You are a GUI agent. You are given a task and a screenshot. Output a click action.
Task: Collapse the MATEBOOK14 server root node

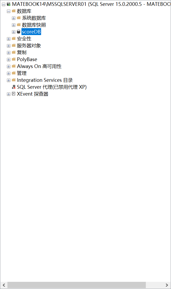3,4
